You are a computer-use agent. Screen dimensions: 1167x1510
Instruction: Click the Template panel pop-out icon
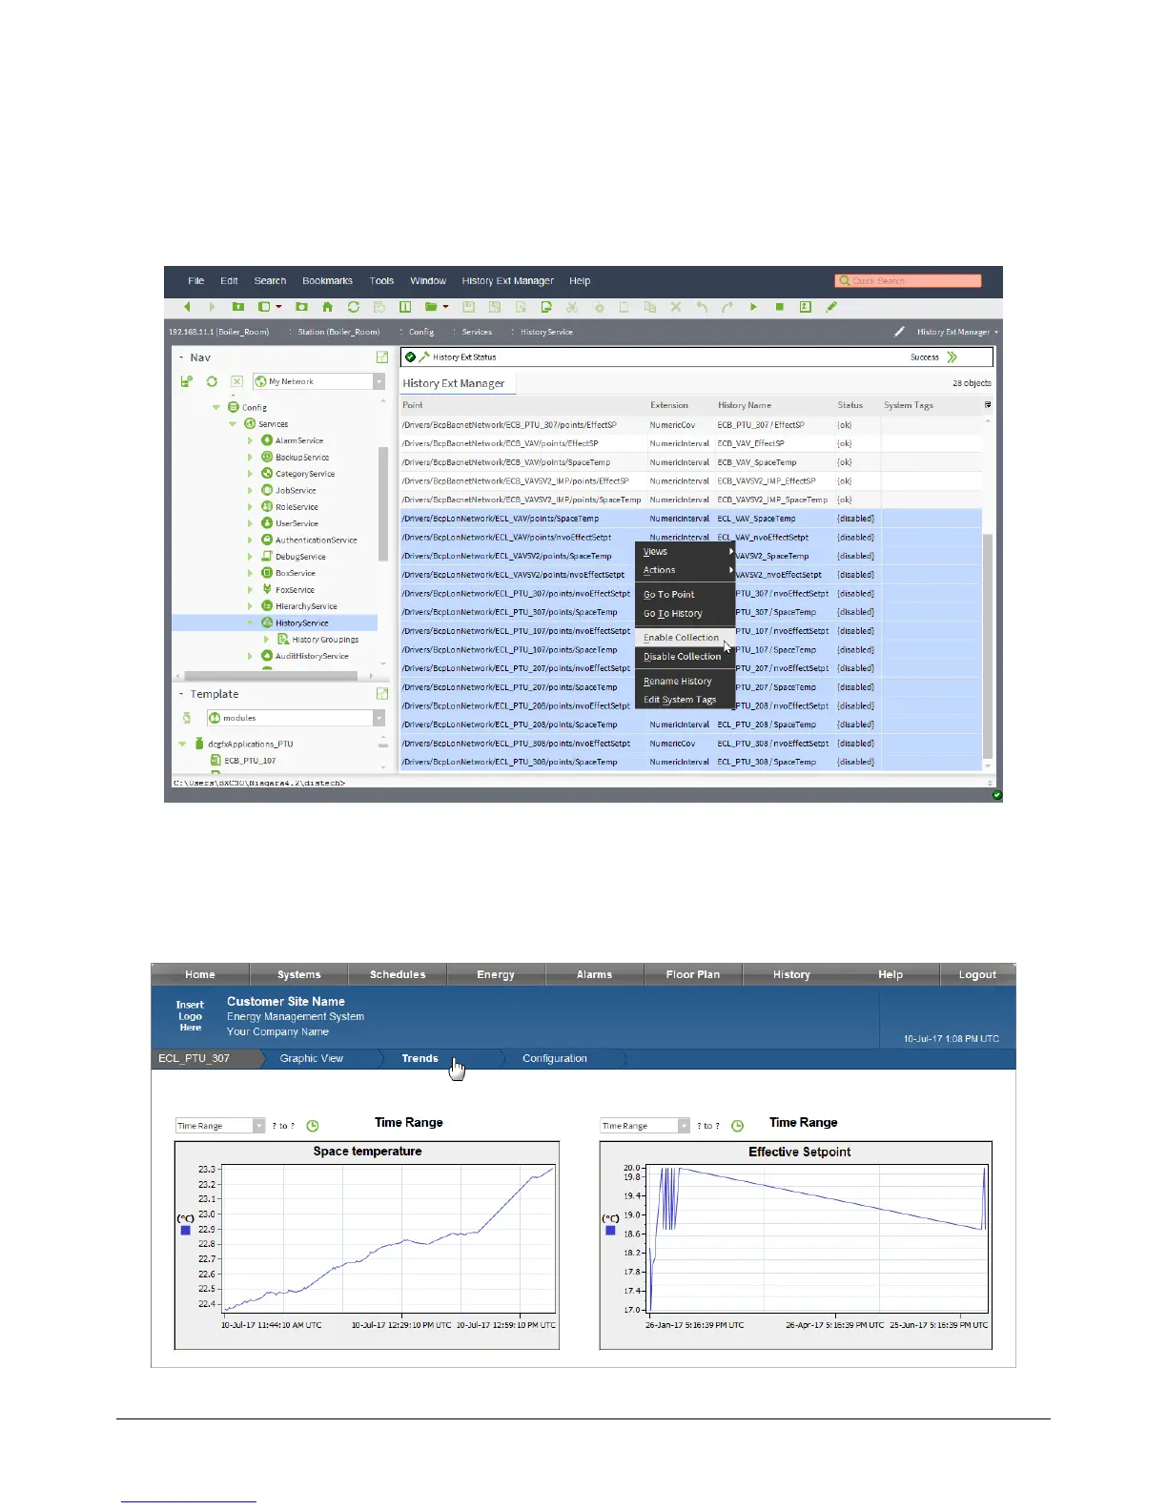point(382,694)
